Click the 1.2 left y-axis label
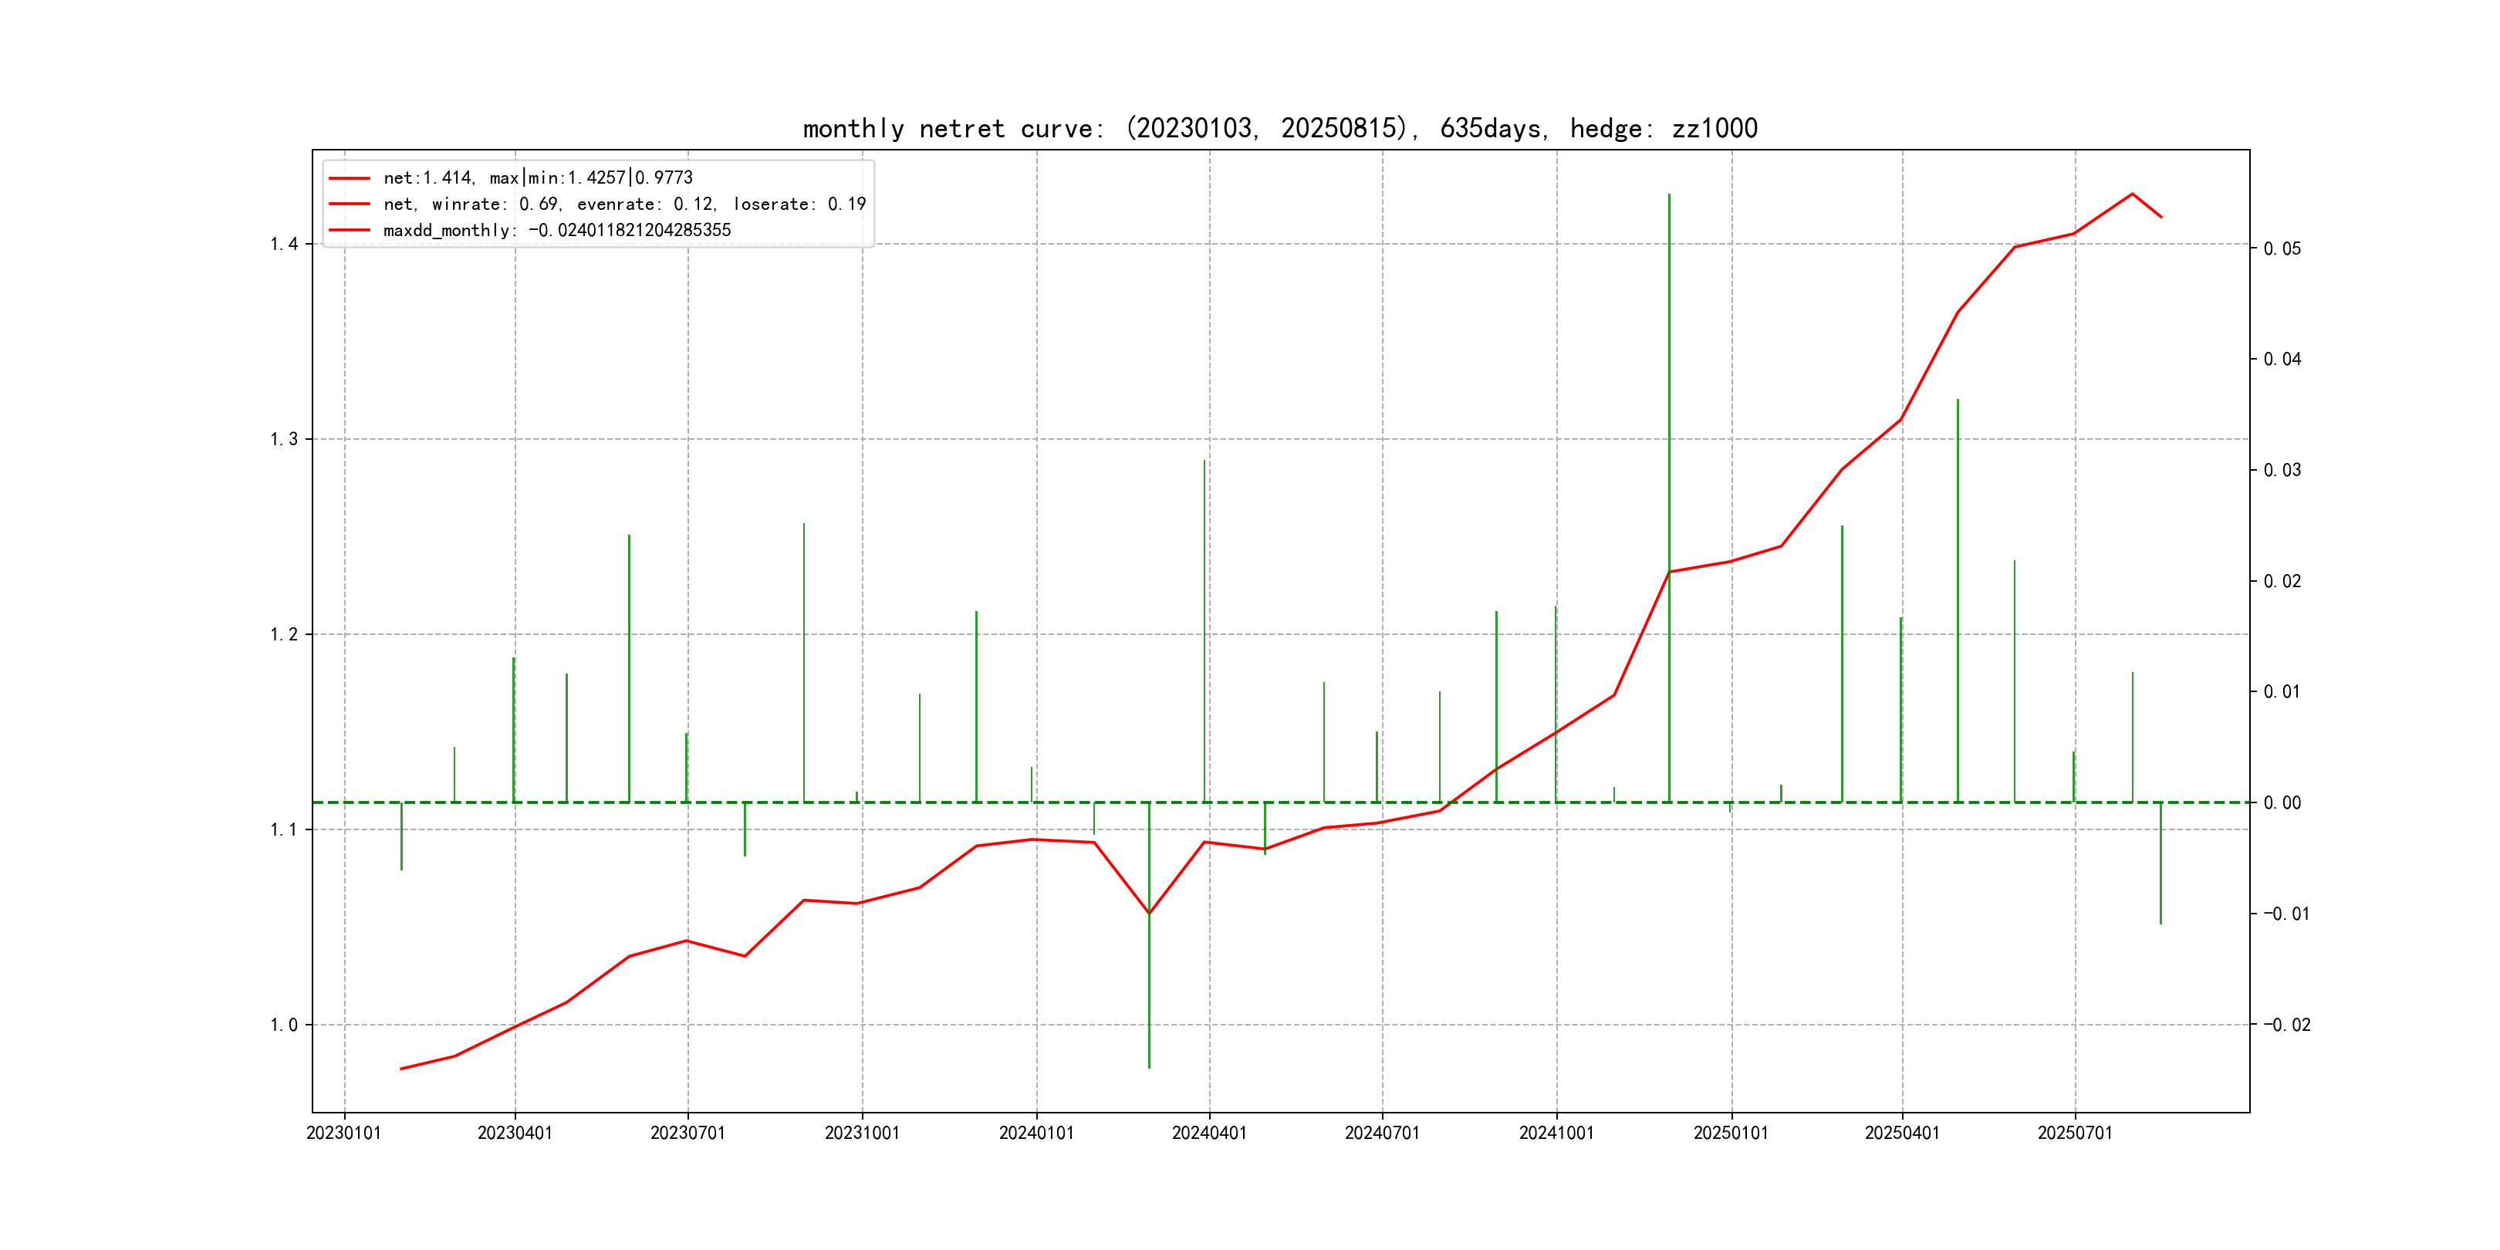This screenshot has height=1250, width=2500. click(x=285, y=635)
